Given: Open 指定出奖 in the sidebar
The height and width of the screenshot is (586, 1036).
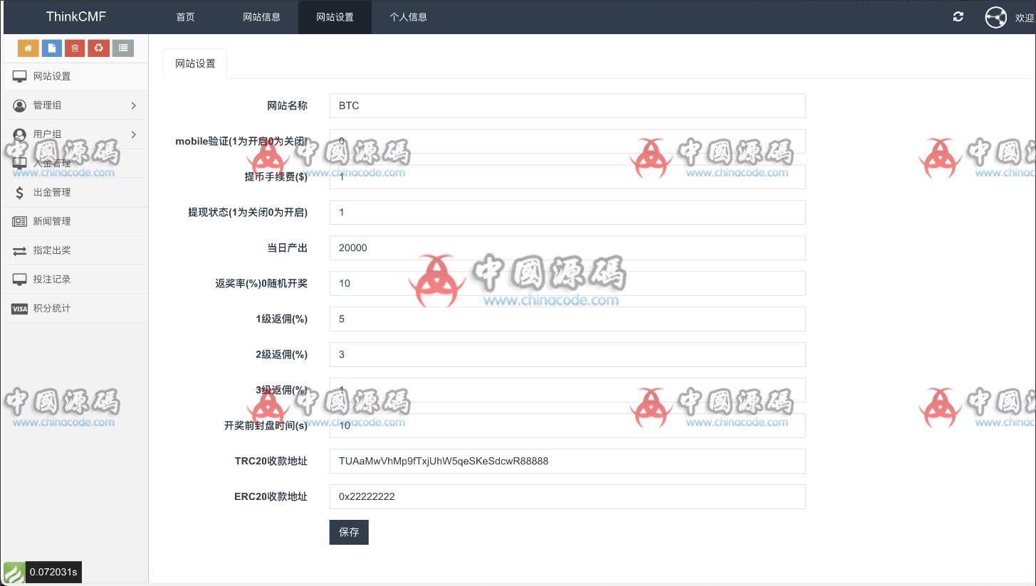Looking at the screenshot, I should click(x=75, y=250).
